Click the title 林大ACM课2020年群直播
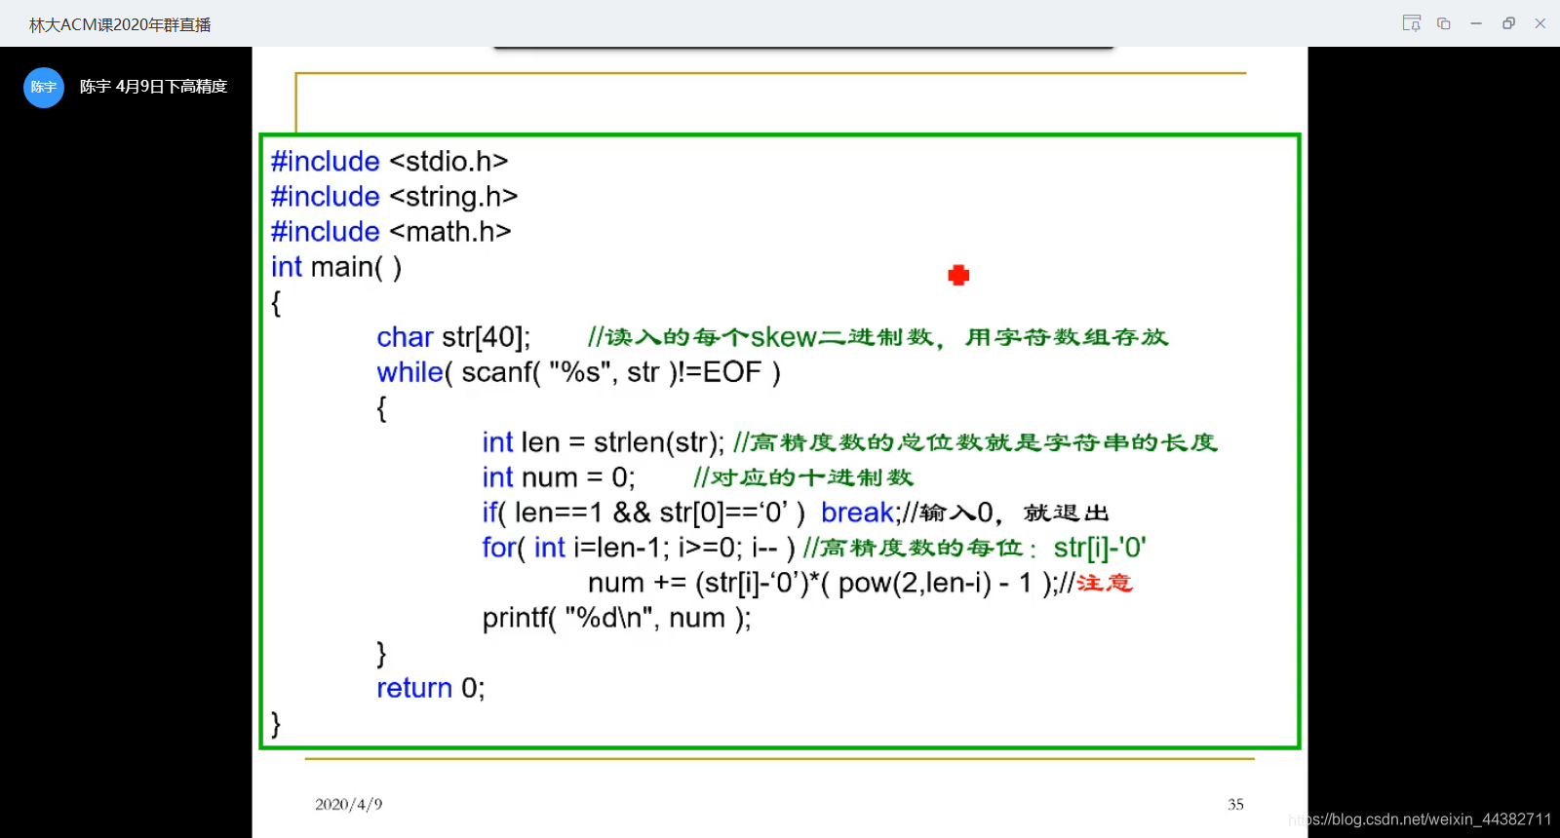This screenshot has width=1560, height=838. [120, 24]
